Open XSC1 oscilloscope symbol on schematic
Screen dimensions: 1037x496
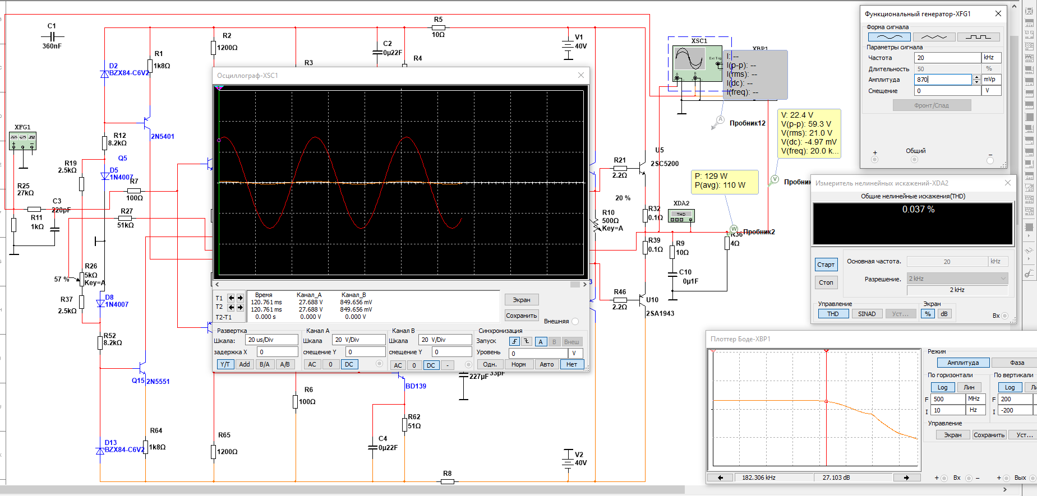(x=697, y=64)
